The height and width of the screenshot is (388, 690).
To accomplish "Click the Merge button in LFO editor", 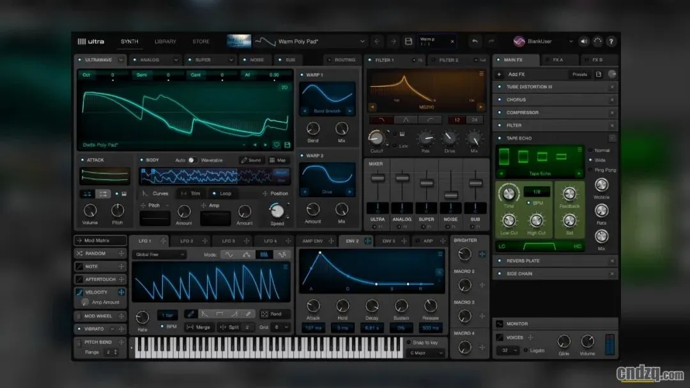I will 199,327.
